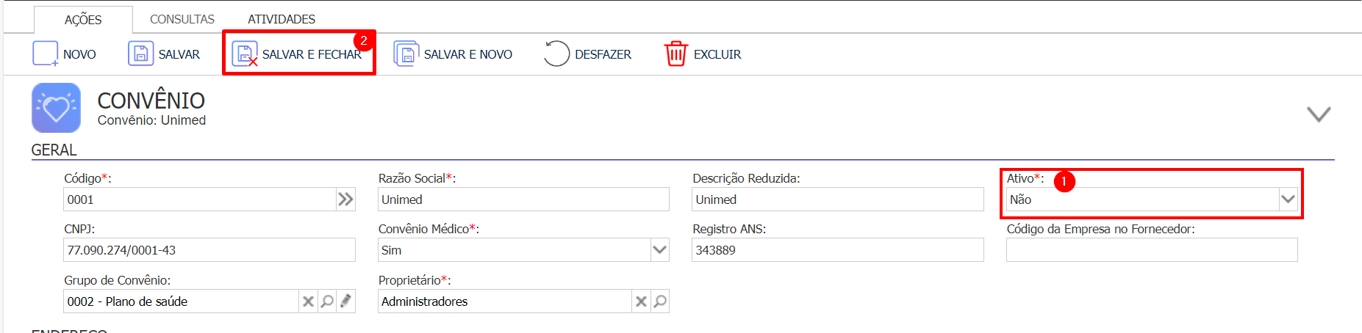This screenshot has height=333, width=1362.
Task: Collapse the Convênio header chevron
Action: 1319,114
